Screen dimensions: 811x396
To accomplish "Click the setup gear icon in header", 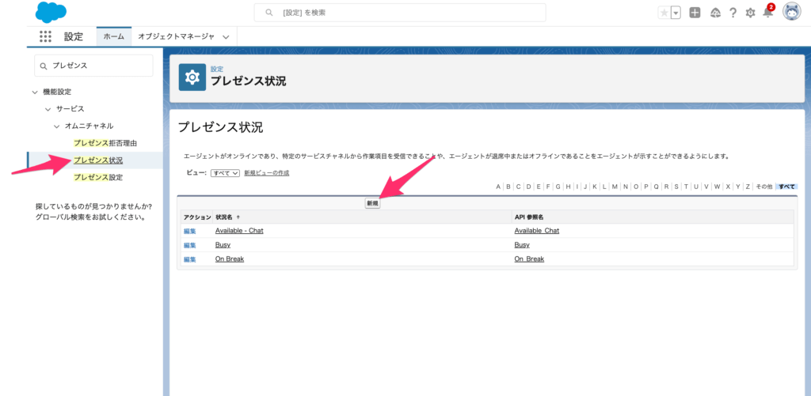I will [x=750, y=13].
